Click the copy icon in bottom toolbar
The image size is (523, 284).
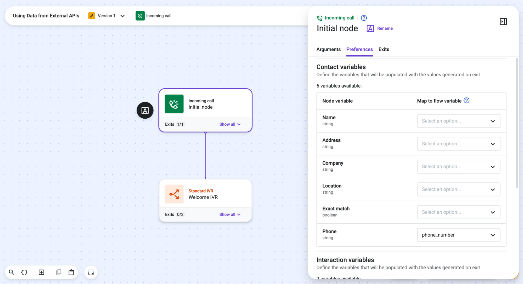point(59,272)
